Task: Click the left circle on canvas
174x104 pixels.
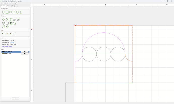Action: pos(89,54)
